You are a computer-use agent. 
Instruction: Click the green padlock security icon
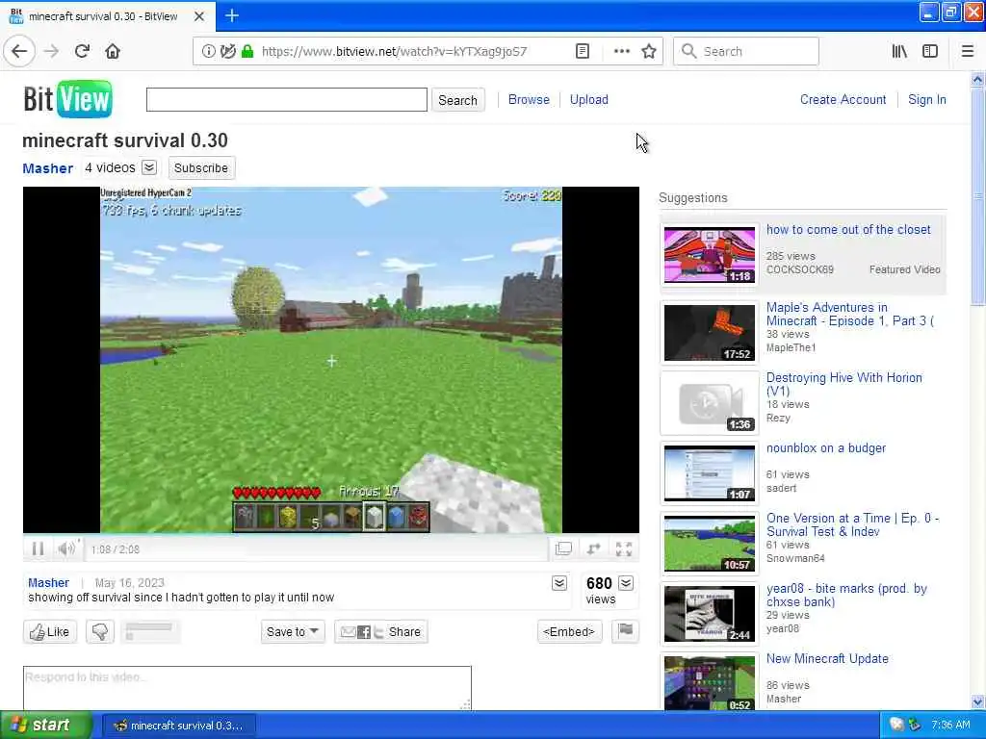pos(247,51)
